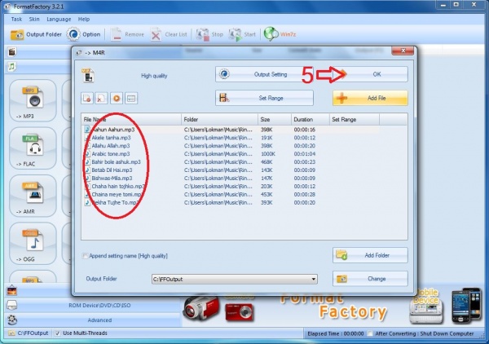Sort by Folder column header
The width and height of the screenshot is (489, 344).
tap(219, 120)
